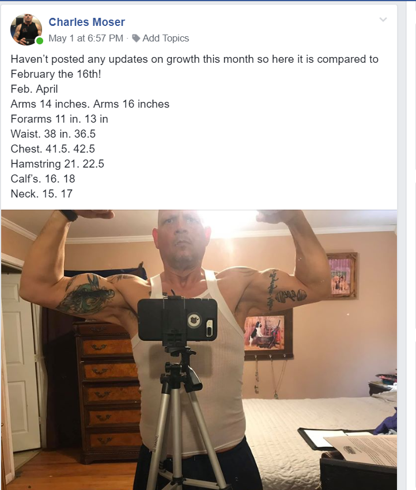Click the "Haven't posted any updates" text line
The height and width of the screenshot is (490, 416).
coord(195,59)
